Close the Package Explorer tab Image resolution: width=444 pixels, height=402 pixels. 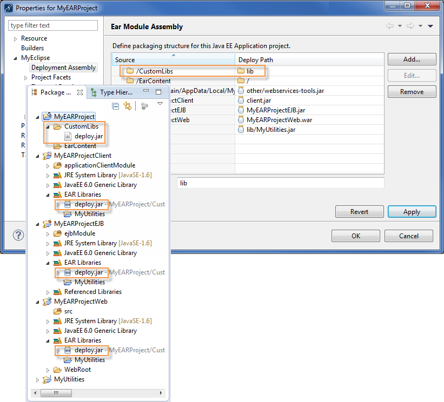click(79, 92)
